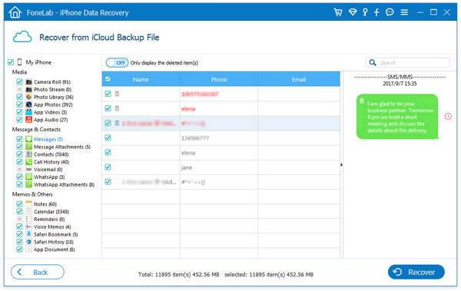Select Messages (7) in the sidebar

coord(48,139)
